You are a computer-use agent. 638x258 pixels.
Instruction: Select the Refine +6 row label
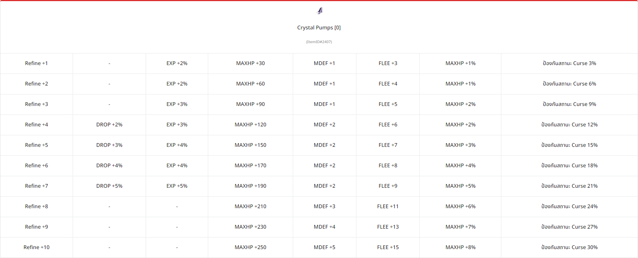point(36,165)
